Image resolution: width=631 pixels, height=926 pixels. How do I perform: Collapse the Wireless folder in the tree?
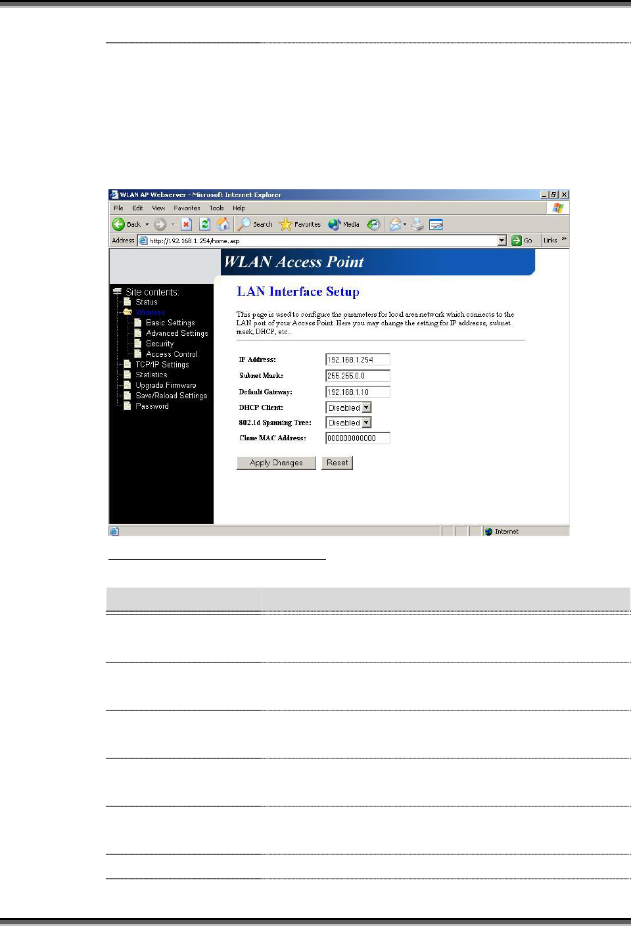127,312
